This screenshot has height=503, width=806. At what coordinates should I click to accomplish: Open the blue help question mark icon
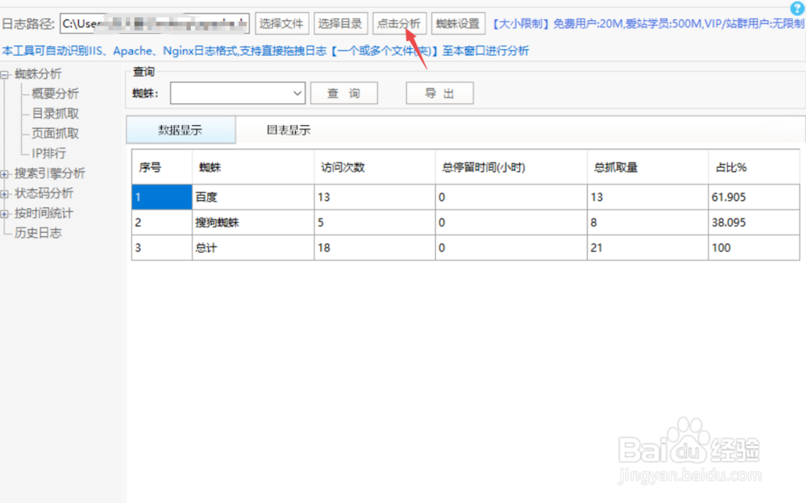click(x=797, y=8)
